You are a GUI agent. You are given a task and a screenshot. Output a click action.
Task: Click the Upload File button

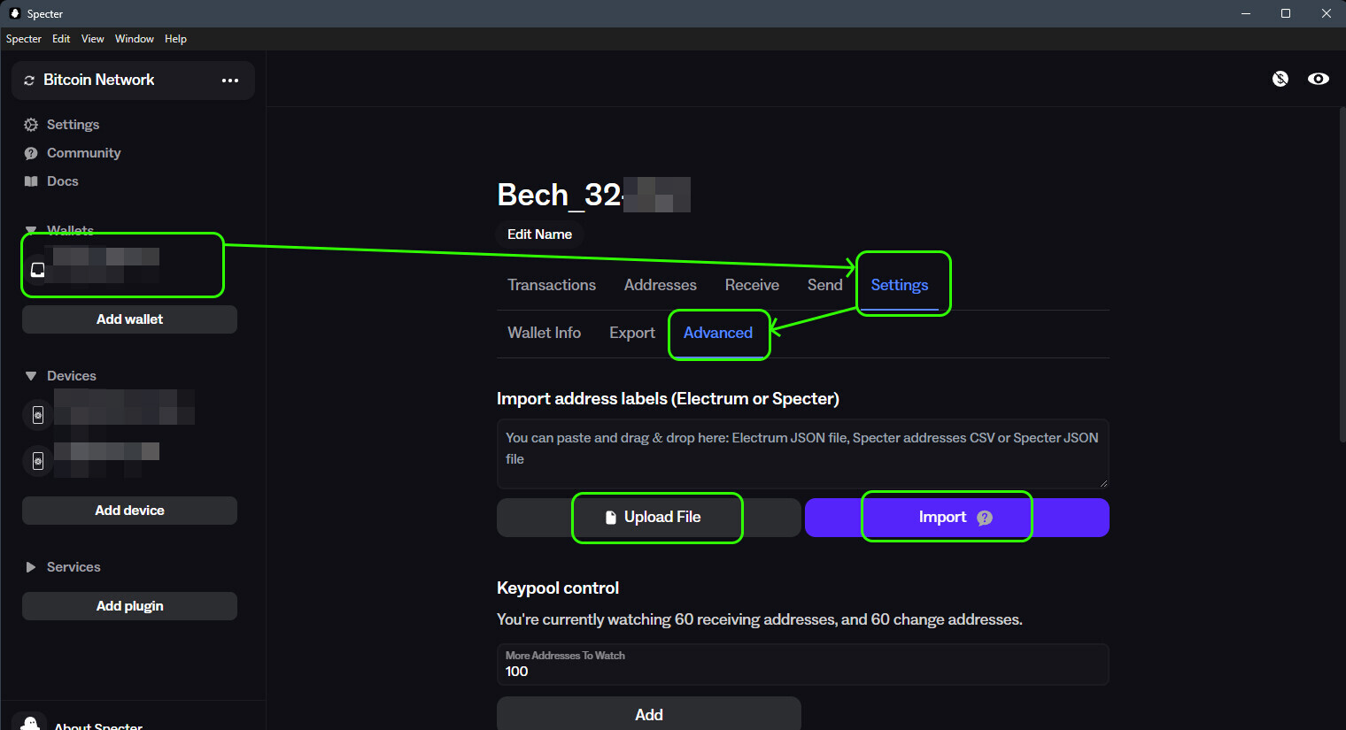pyautogui.click(x=649, y=518)
